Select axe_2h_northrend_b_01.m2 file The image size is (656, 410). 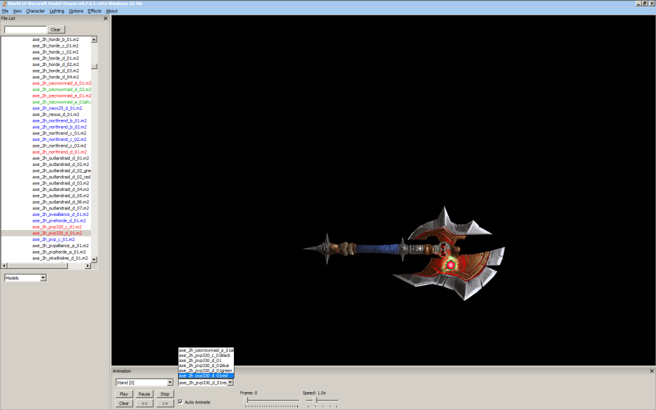point(60,120)
